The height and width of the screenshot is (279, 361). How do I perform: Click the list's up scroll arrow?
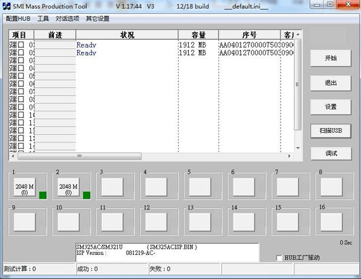pyautogui.click(x=298, y=35)
